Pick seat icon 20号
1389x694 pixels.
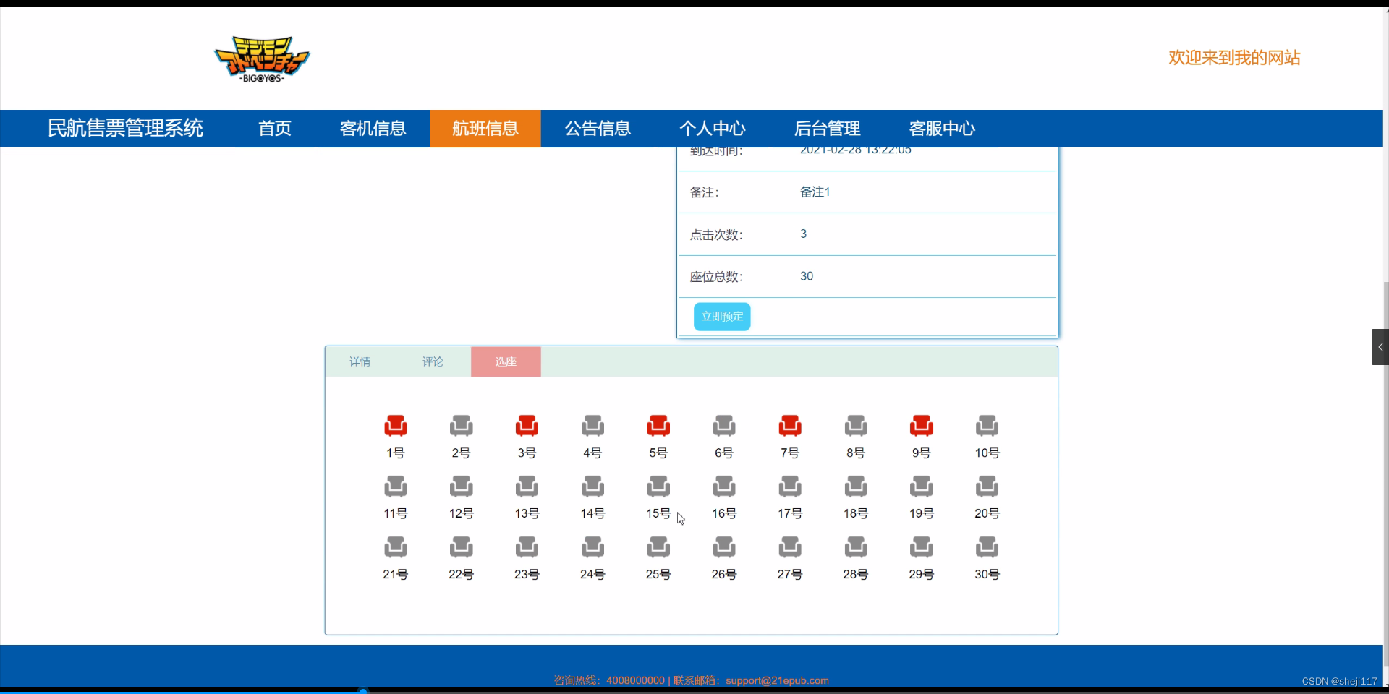coord(987,487)
